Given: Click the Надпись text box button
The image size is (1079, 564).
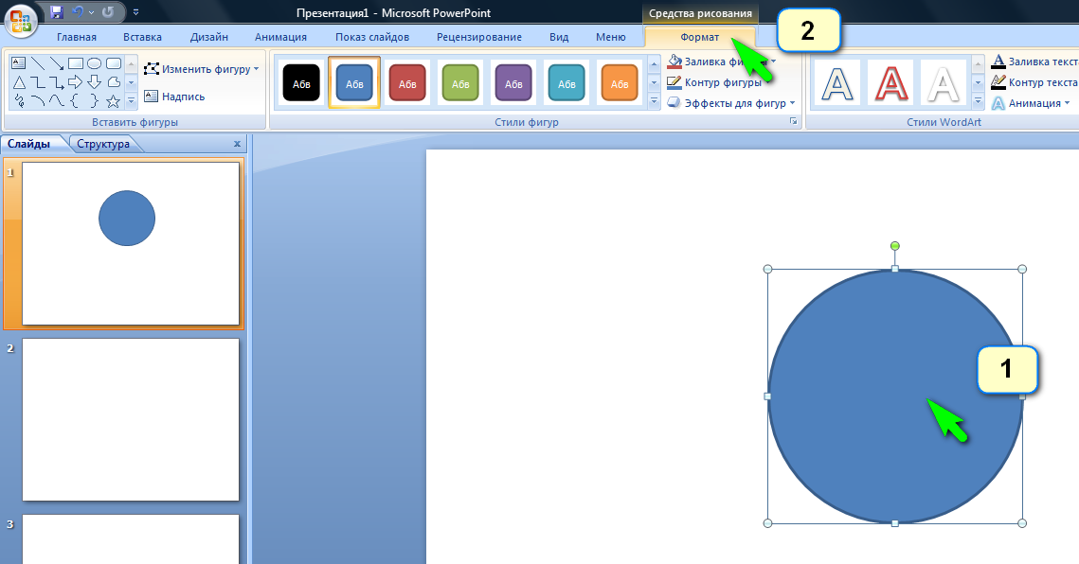Looking at the screenshot, I should pos(174,97).
